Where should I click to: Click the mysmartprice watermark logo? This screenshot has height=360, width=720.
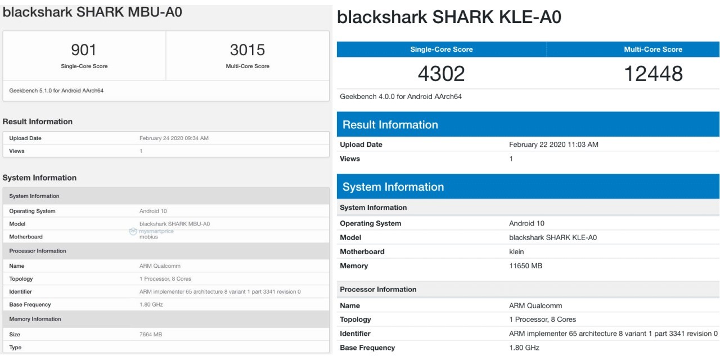[151, 231]
